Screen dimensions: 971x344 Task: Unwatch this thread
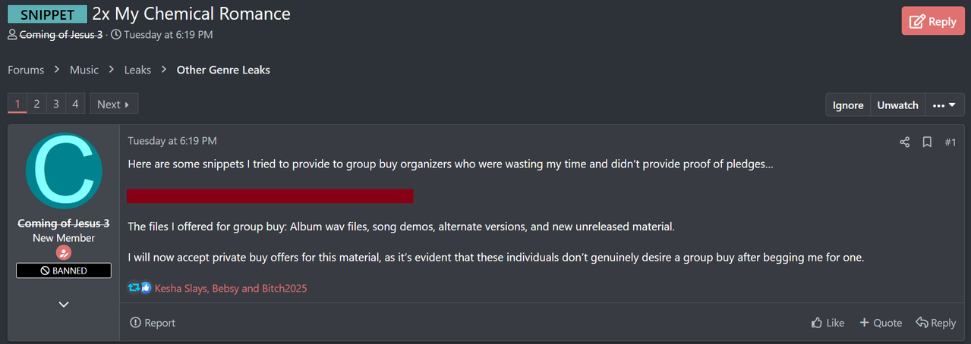click(x=897, y=105)
